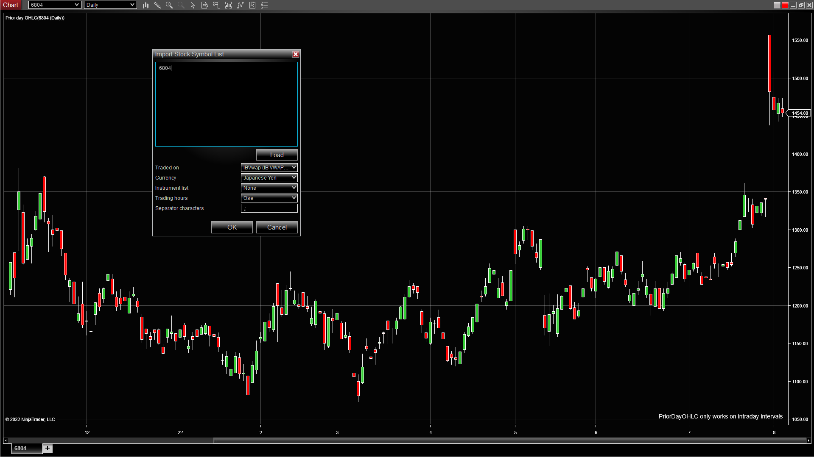Screen dimensions: 814x457
Task: Click the red window link button
Action: [785, 5]
